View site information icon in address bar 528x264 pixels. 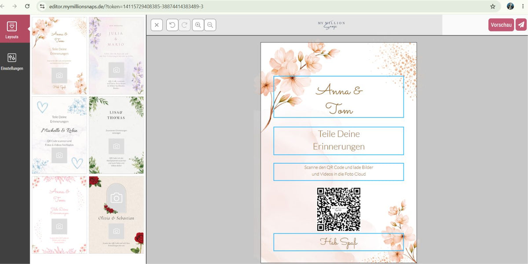(x=42, y=7)
